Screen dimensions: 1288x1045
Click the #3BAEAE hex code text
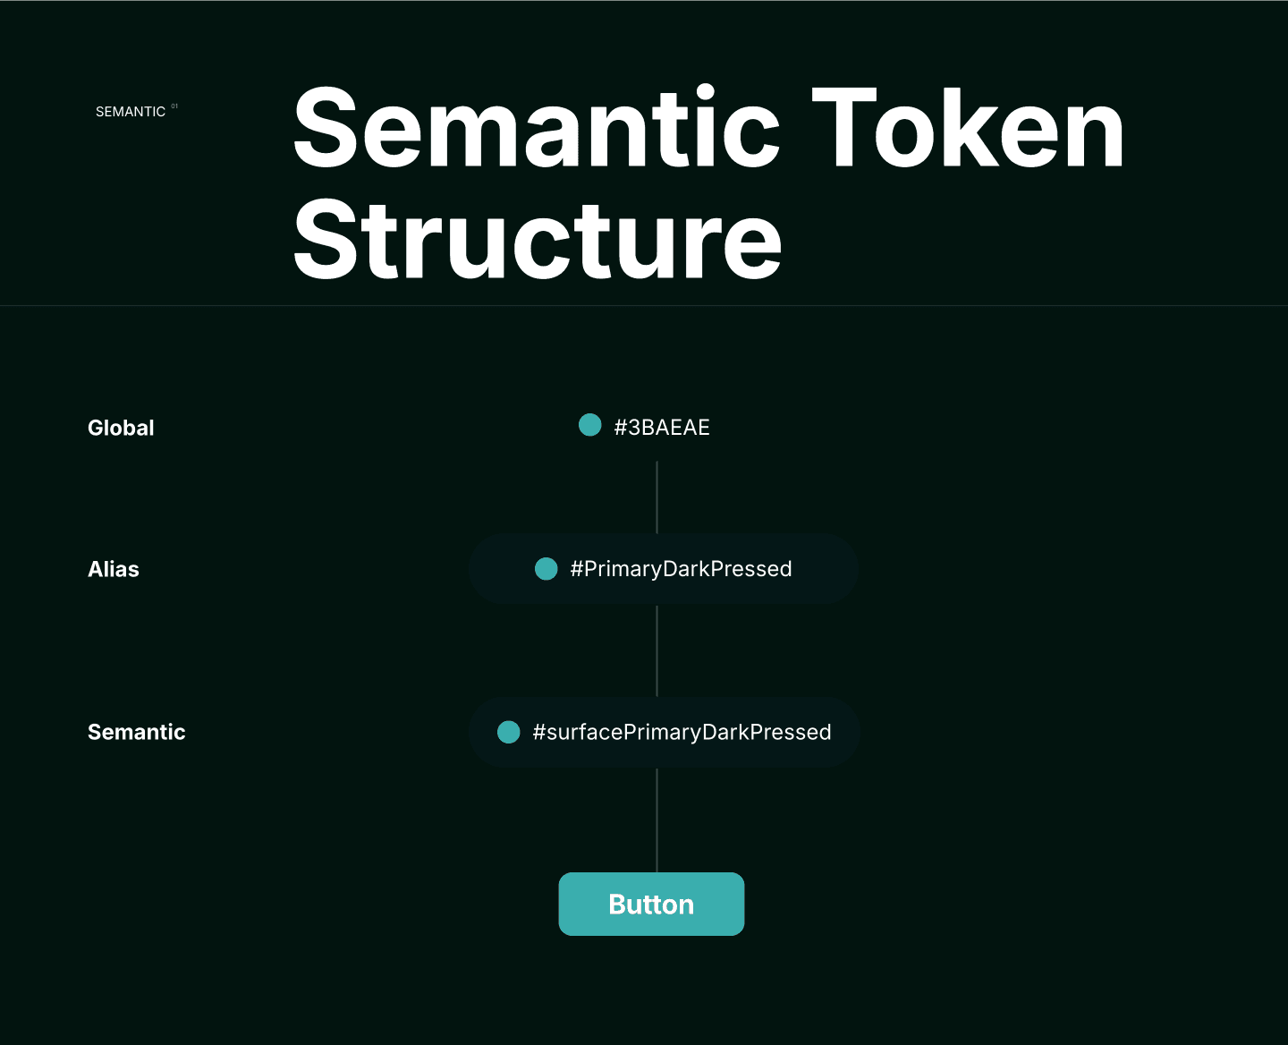662,428
